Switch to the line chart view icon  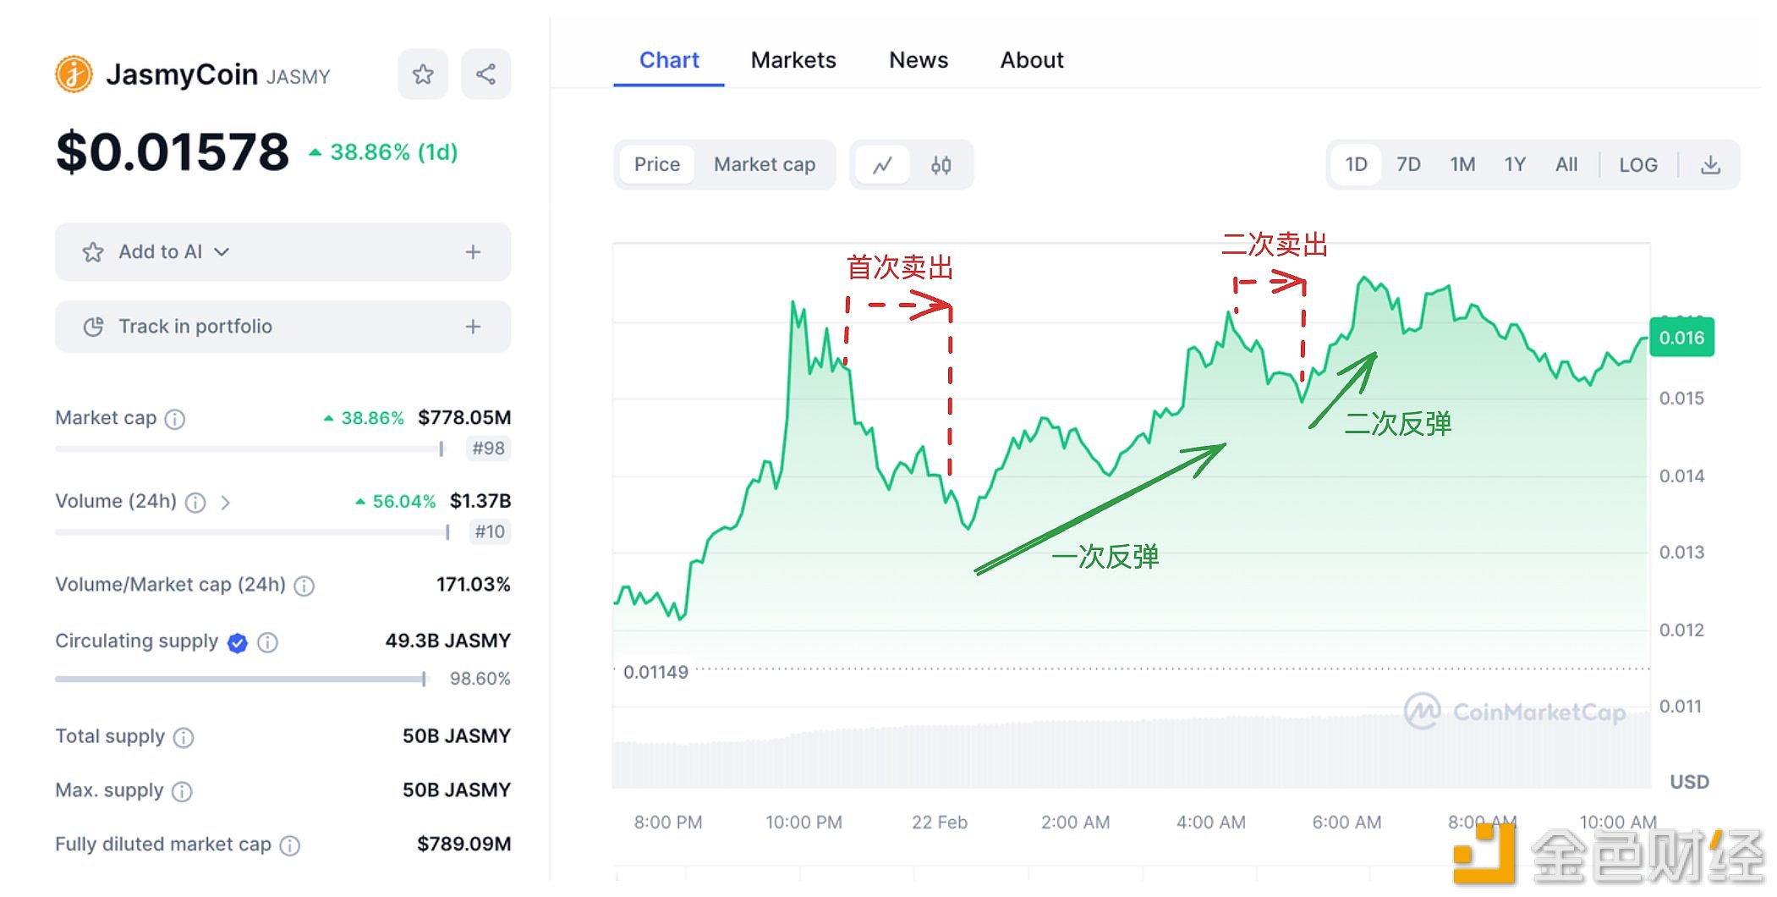coord(882,165)
